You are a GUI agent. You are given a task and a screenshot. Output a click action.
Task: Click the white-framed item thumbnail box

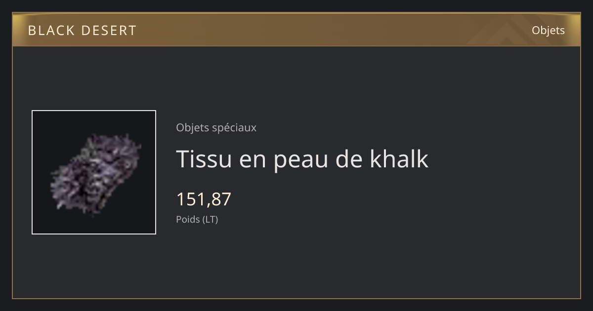click(94, 172)
